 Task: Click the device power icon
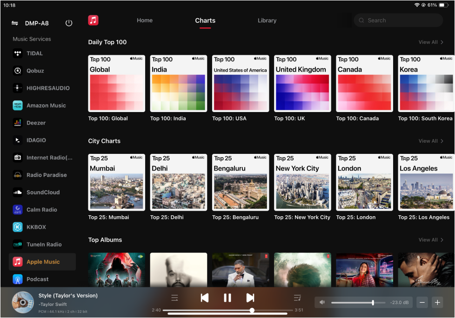click(69, 23)
